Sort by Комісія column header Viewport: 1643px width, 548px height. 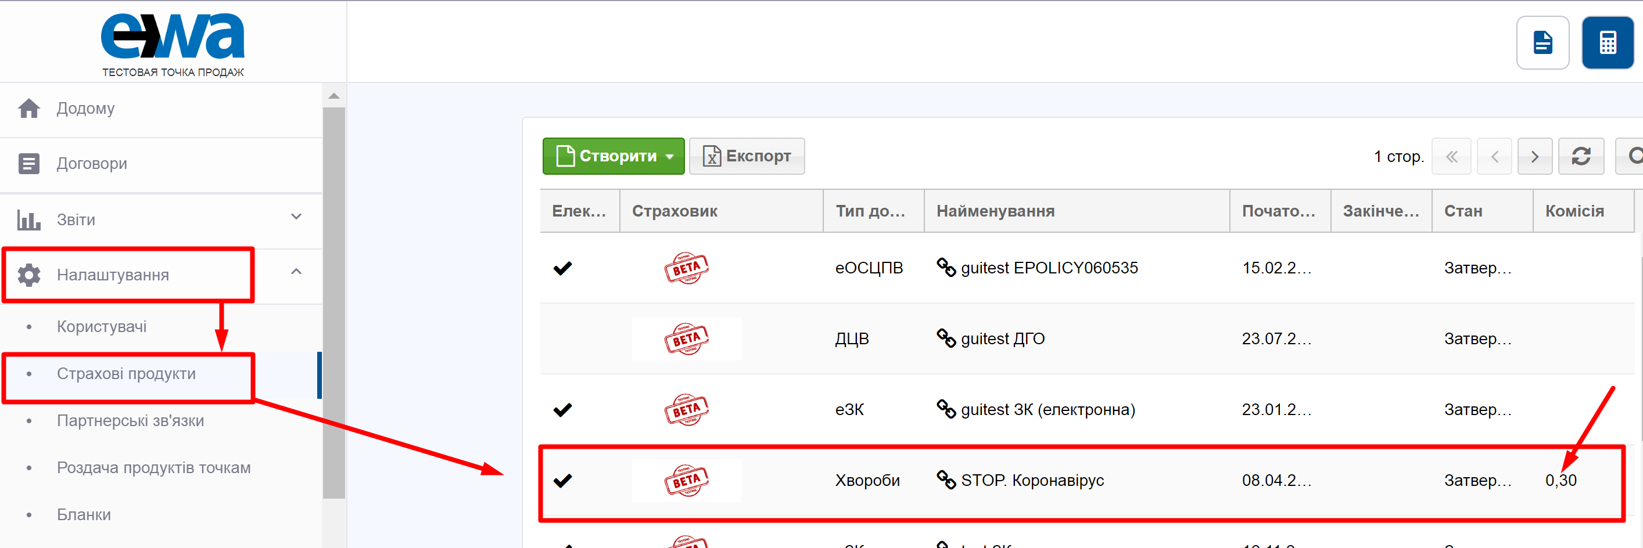(x=1583, y=211)
